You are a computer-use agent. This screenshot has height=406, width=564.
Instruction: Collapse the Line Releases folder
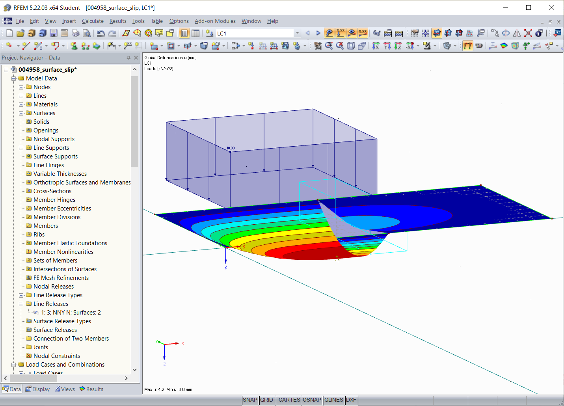pyautogui.click(x=21, y=304)
